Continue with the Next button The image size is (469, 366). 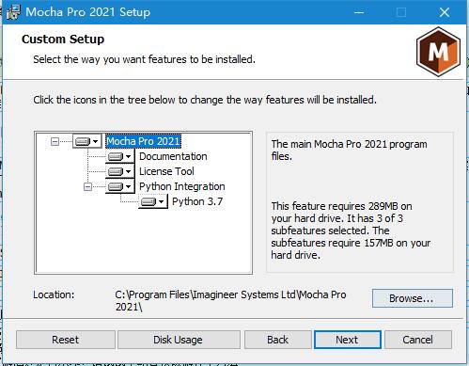click(347, 340)
